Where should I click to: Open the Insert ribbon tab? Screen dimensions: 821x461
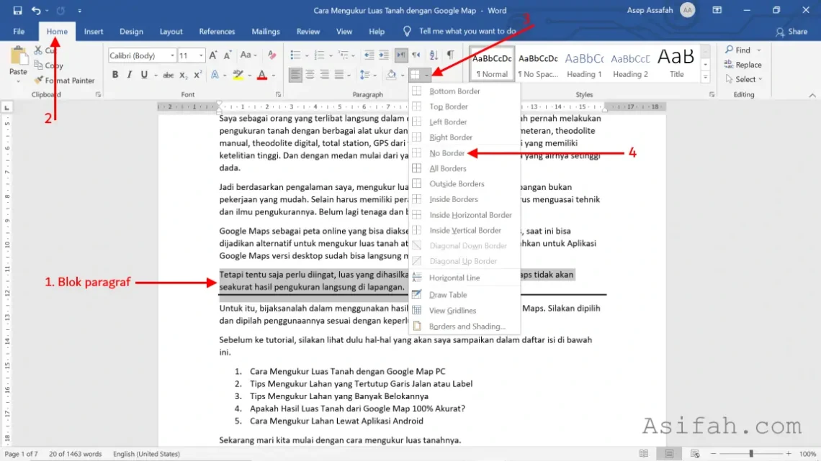click(94, 32)
